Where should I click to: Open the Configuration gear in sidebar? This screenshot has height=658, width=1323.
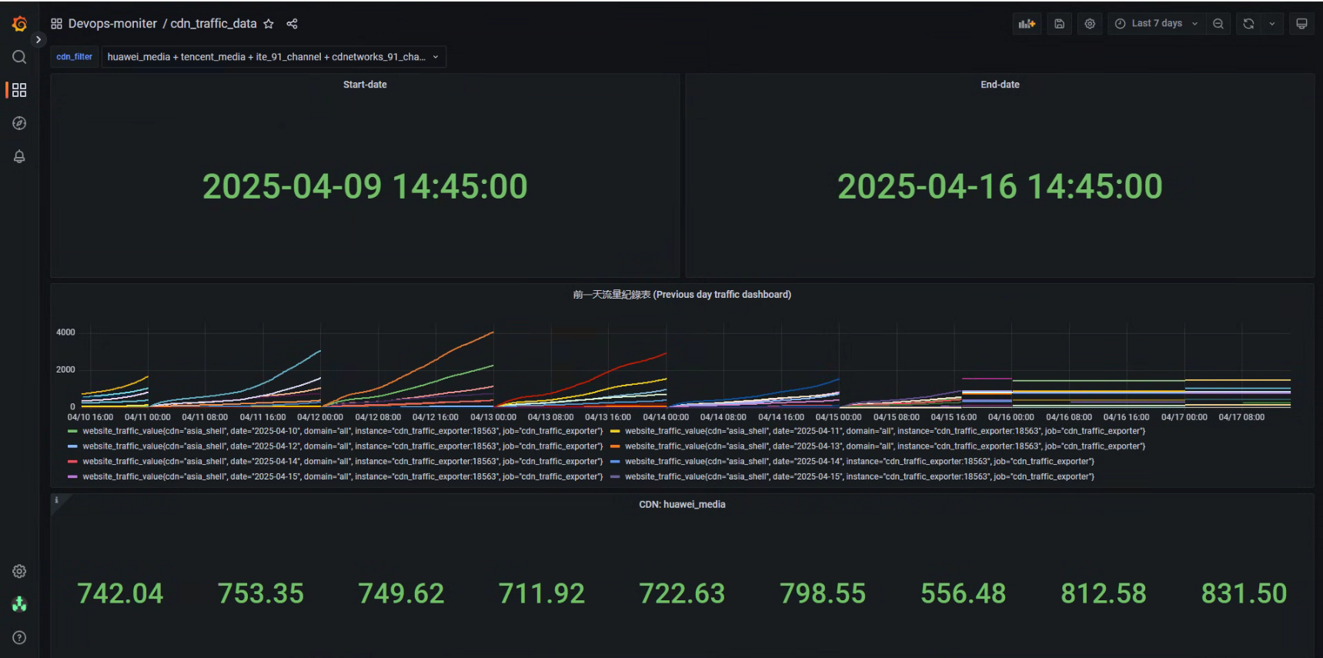click(x=19, y=571)
